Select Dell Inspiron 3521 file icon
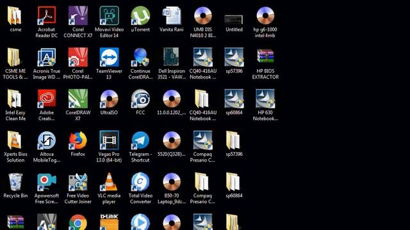This screenshot has width=410, height=230. (172, 57)
